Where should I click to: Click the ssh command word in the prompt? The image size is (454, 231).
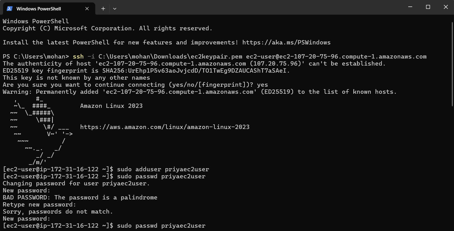click(78, 57)
